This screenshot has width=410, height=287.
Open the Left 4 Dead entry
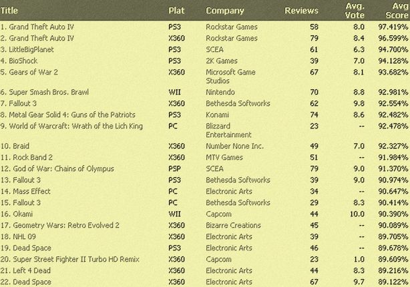[31, 270]
